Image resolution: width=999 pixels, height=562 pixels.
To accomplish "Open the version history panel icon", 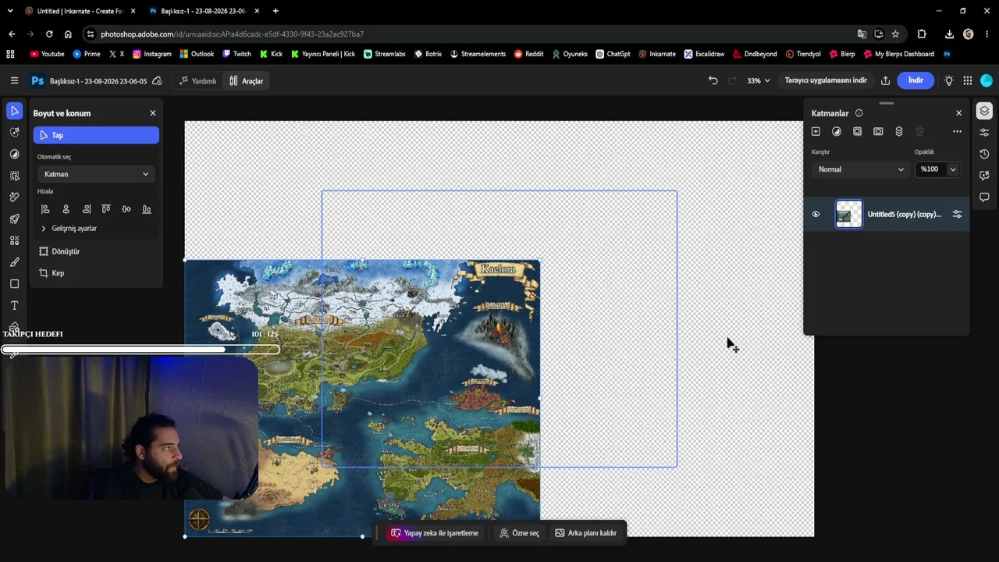I will (x=984, y=154).
